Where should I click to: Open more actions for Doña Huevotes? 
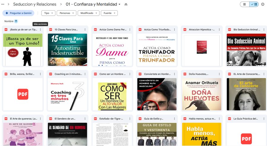click(219, 74)
